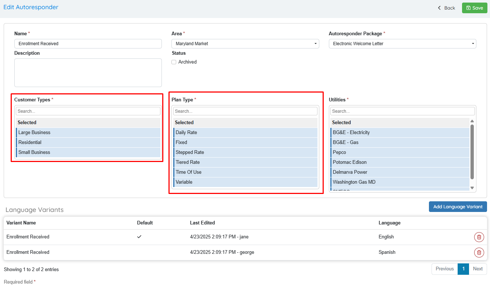Screen dimensions: 490x288
Task: Focus the Utilities search box
Action: tap(402, 111)
